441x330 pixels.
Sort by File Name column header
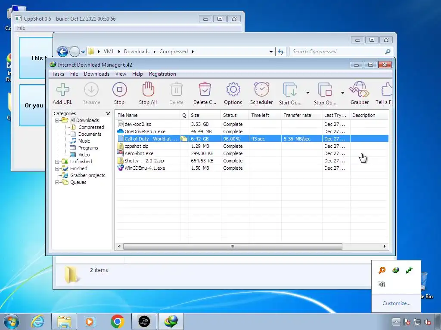click(147, 115)
